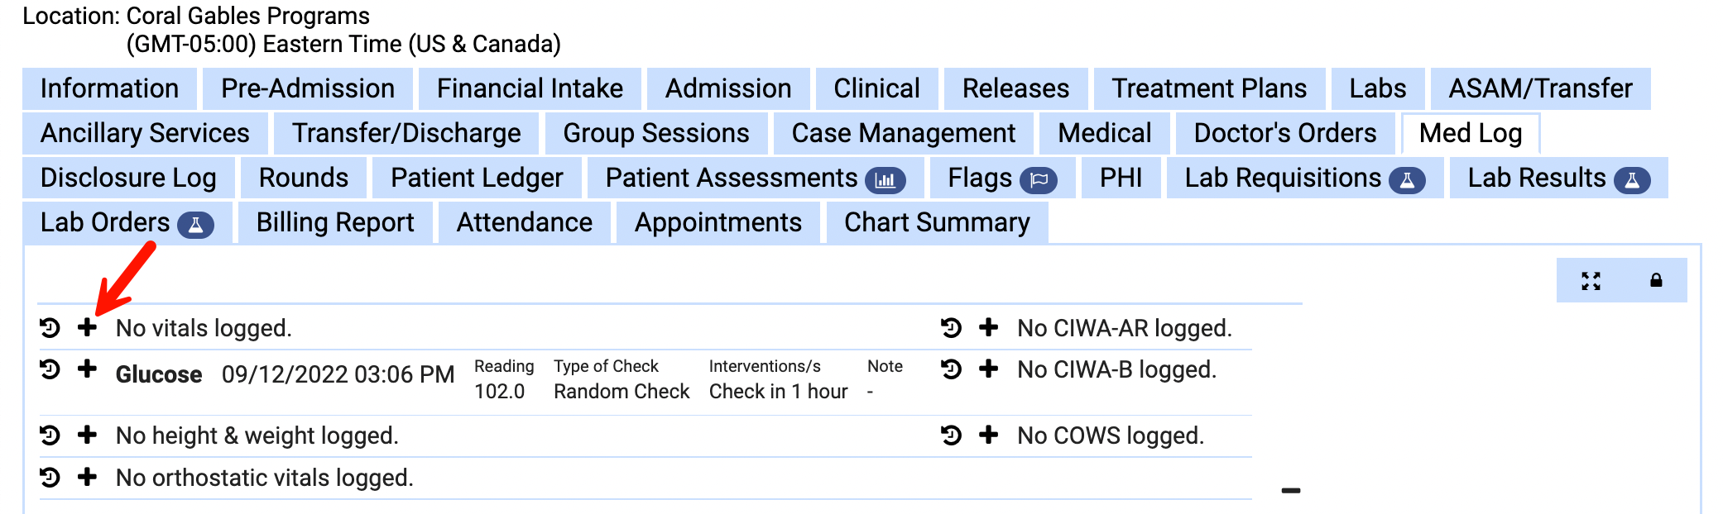Add new vitals entry with plus icon

[x=87, y=328]
